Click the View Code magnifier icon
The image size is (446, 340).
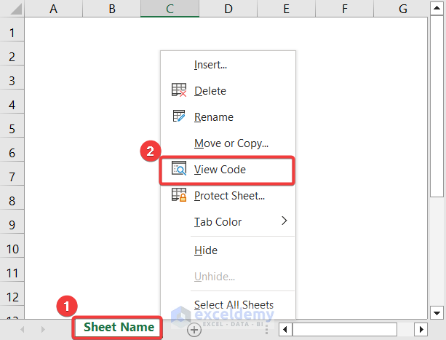pos(179,170)
